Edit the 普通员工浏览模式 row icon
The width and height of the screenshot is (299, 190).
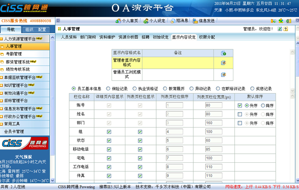pos(223,75)
